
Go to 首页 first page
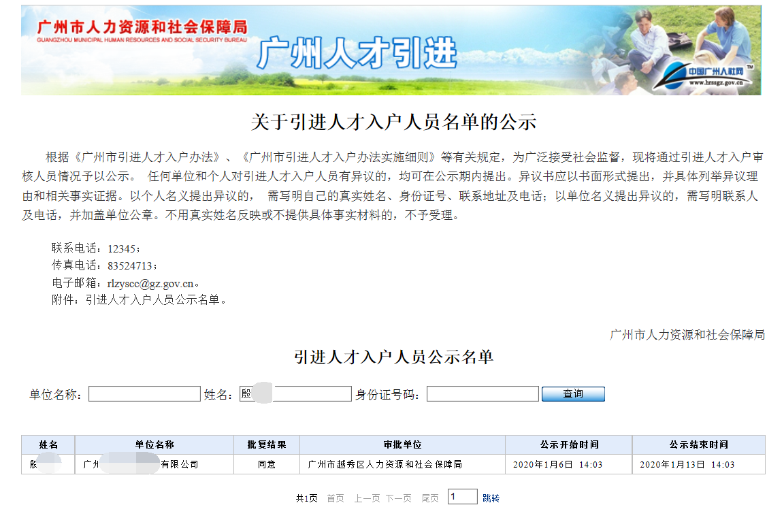point(336,498)
